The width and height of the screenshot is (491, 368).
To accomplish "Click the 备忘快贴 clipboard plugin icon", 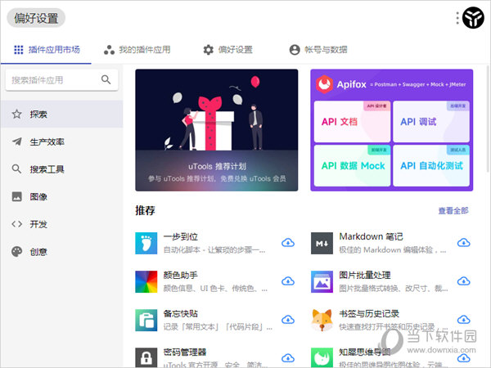I will pyautogui.click(x=146, y=320).
